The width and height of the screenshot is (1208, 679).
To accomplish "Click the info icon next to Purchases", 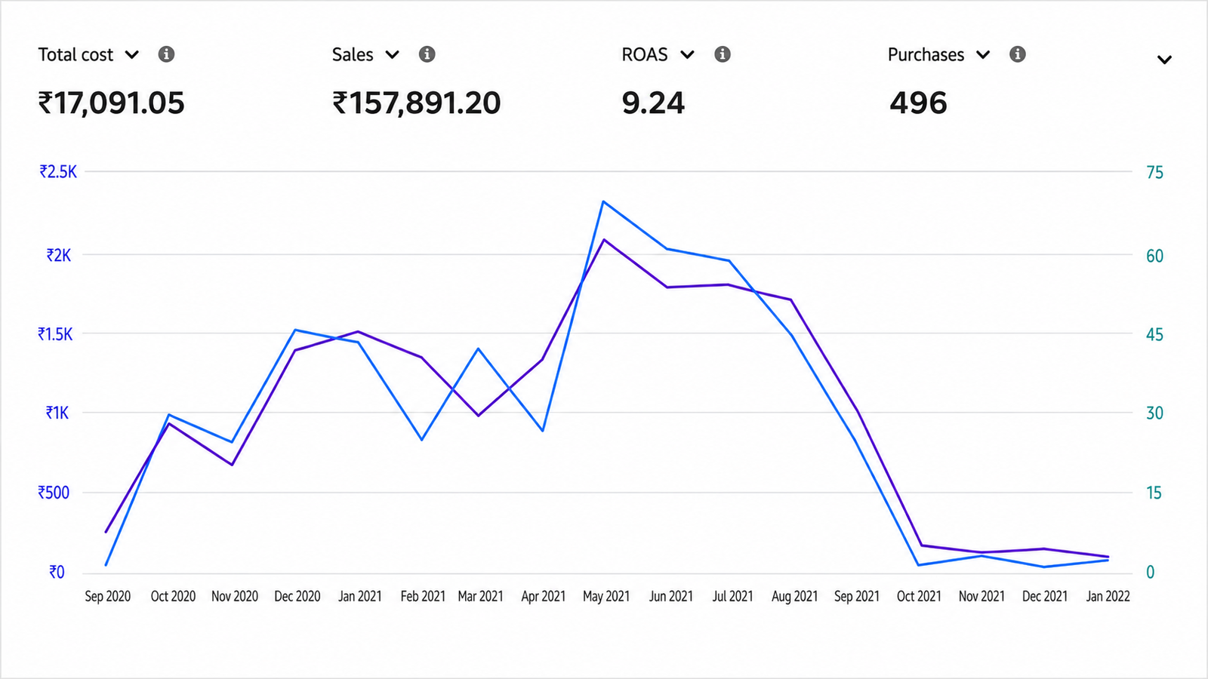I will click(x=1018, y=54).
